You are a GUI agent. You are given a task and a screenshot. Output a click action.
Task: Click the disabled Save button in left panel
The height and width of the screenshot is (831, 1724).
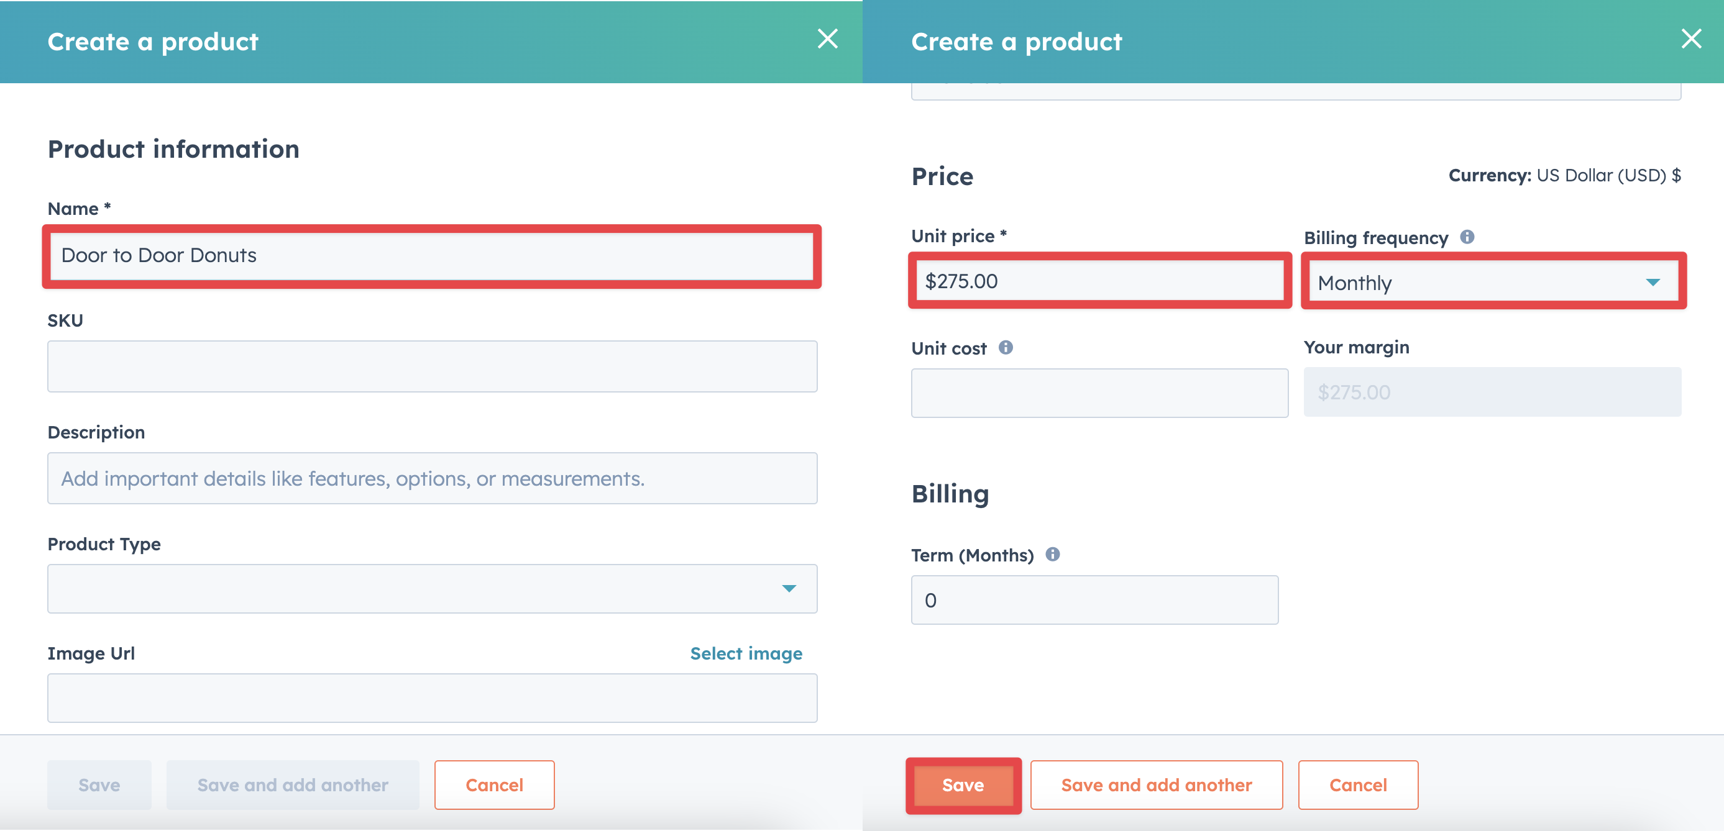(x=99, y=785)
